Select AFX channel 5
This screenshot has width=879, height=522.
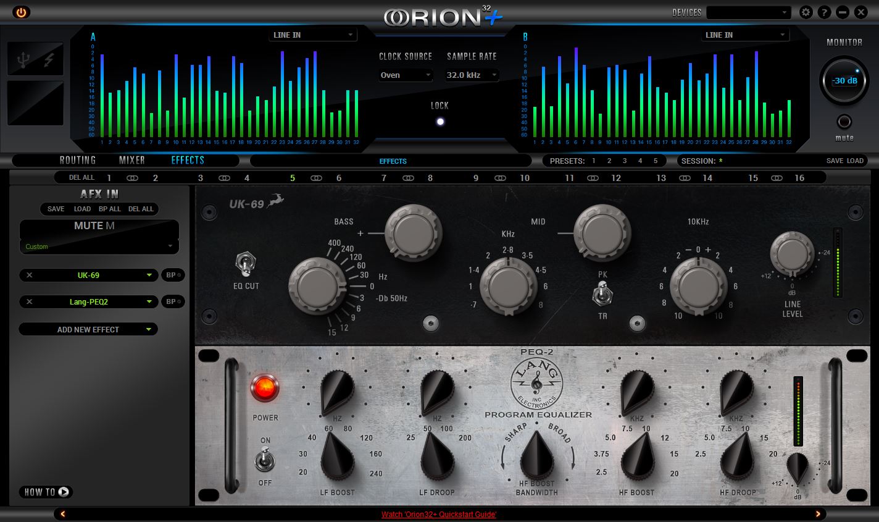[x=293, y=178]
